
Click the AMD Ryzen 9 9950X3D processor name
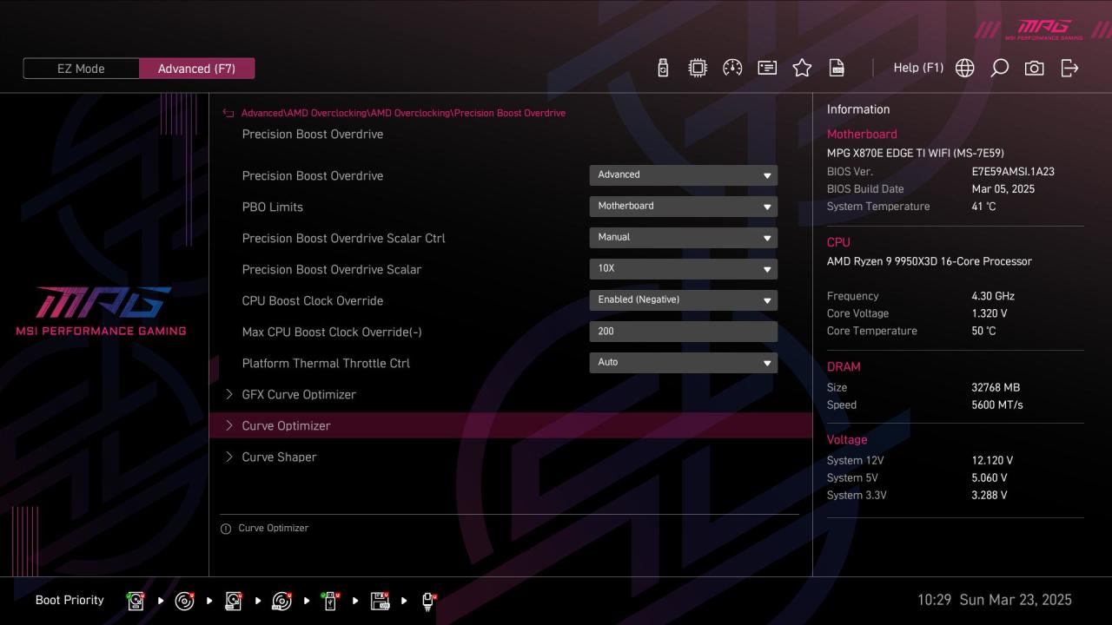point(930,261)
